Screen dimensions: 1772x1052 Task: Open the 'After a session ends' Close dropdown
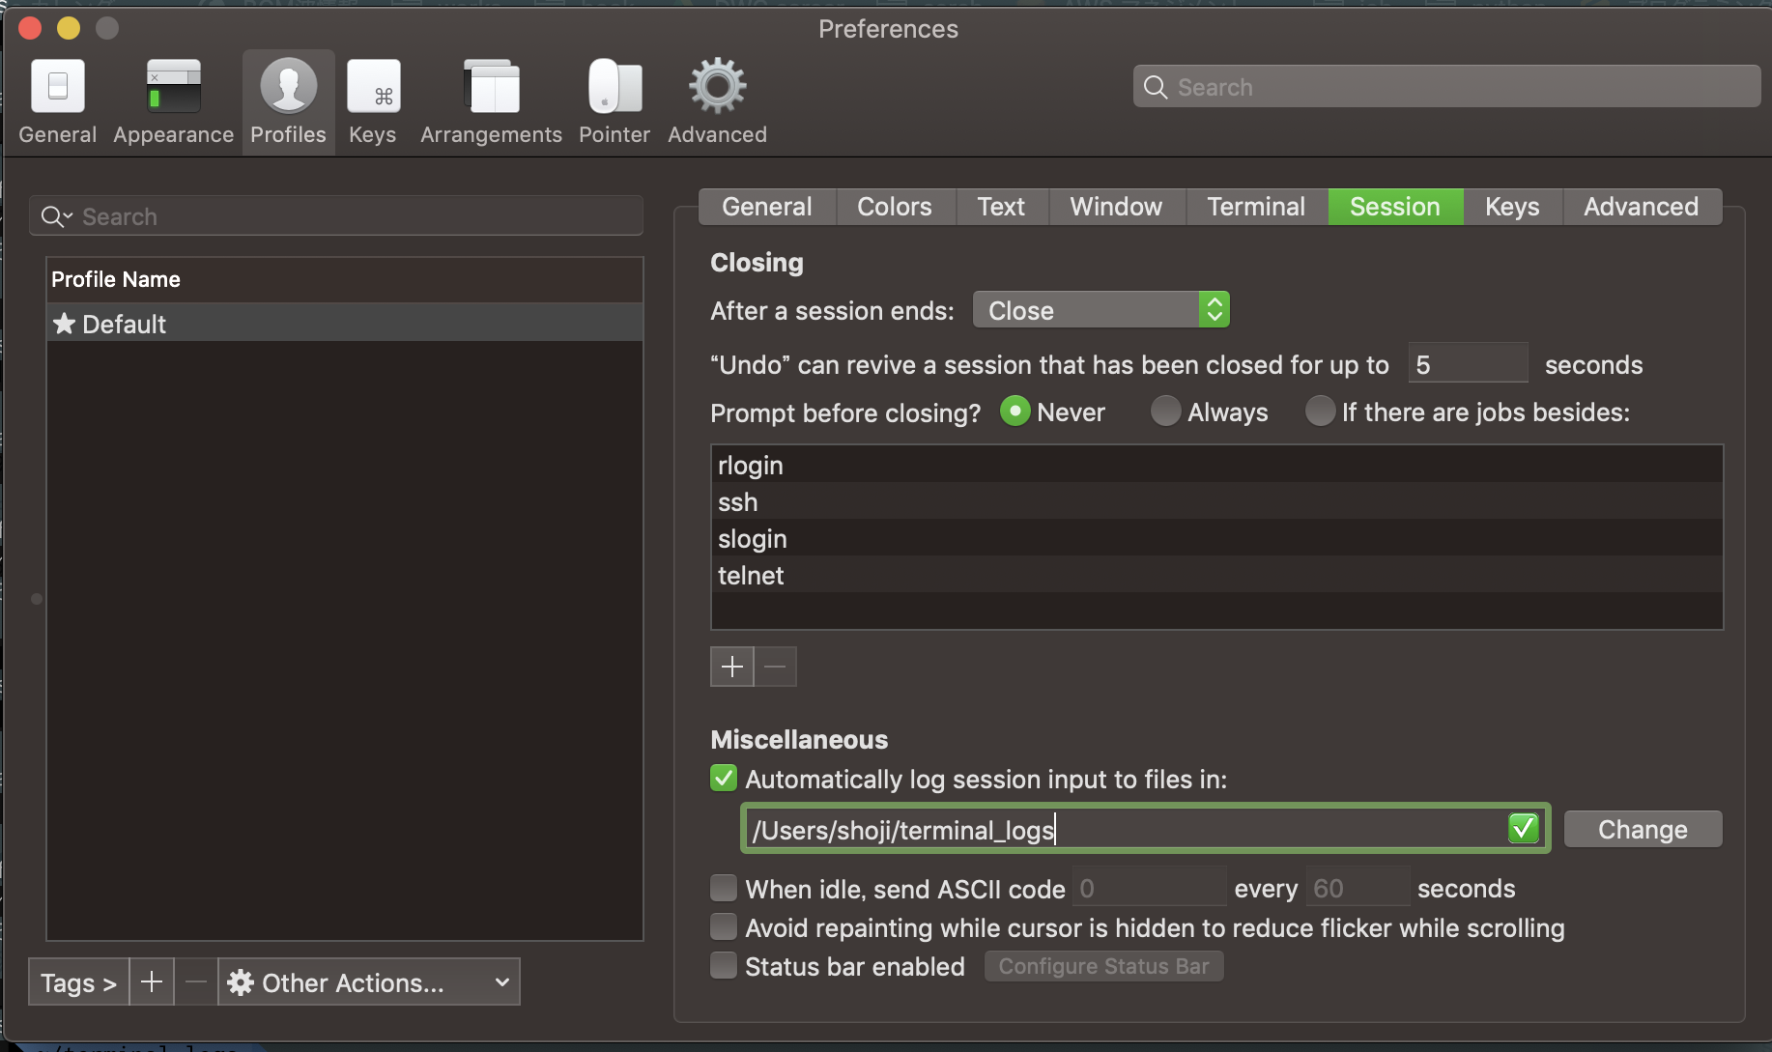(1100, 310)
